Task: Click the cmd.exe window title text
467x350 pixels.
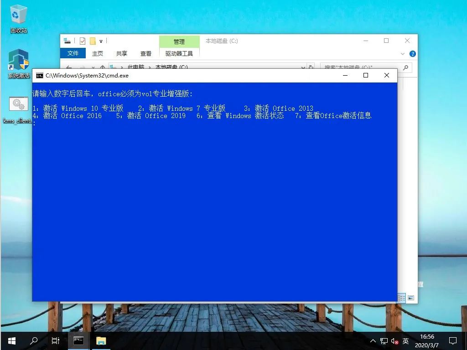Action: [87, 76]
